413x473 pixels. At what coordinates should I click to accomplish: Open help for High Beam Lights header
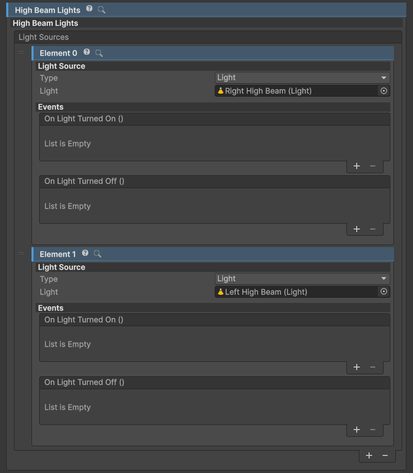(89, 9)
